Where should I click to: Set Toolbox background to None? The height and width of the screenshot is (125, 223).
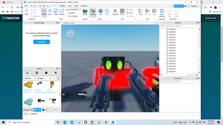pos(54,110)
